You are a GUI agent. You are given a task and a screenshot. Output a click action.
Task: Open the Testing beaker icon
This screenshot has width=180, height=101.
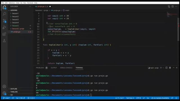point(4,41)
